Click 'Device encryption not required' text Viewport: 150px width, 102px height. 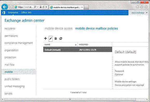(x=129, y=85)
